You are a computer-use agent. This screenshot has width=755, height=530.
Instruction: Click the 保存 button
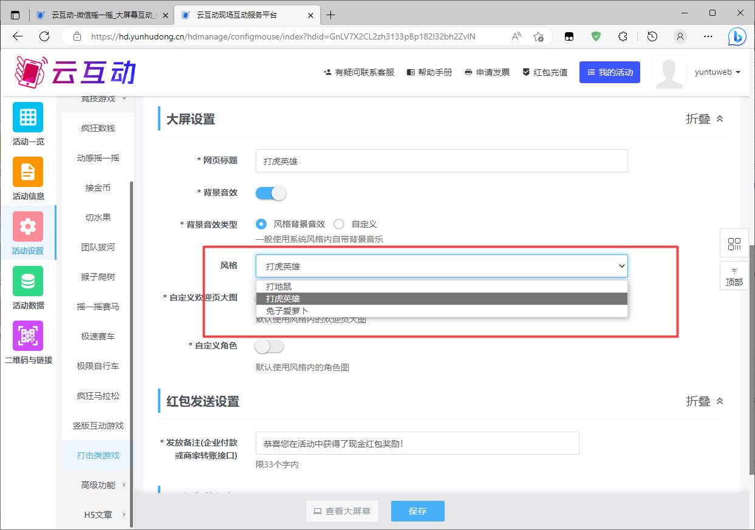(x=417, y=511)
